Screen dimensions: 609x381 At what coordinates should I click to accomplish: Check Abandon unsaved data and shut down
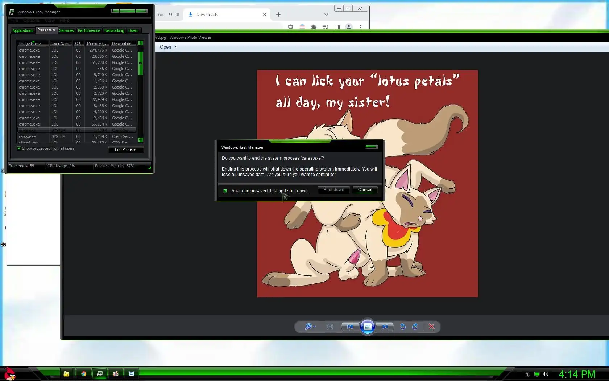pos(225,190)
